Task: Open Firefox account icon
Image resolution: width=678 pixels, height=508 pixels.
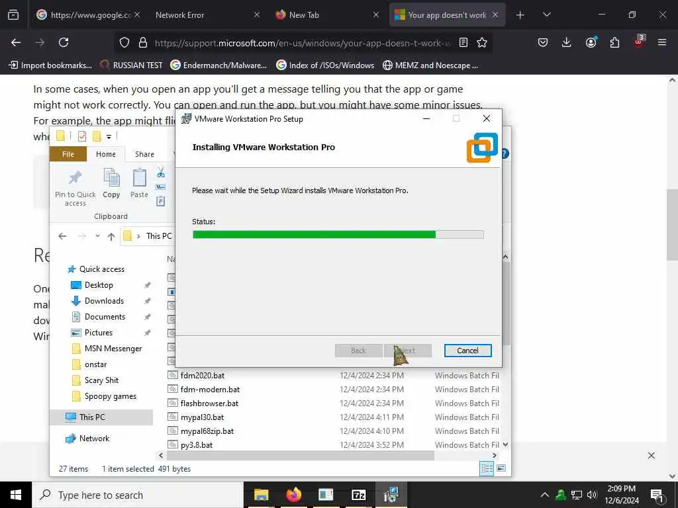Action: pyautogui.click(x=591, y=42)
